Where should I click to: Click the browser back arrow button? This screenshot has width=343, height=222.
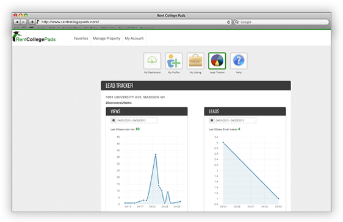point(17,22)
